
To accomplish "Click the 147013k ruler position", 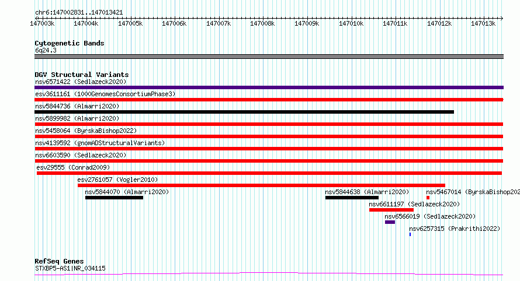I will click(x=483, y=23).
